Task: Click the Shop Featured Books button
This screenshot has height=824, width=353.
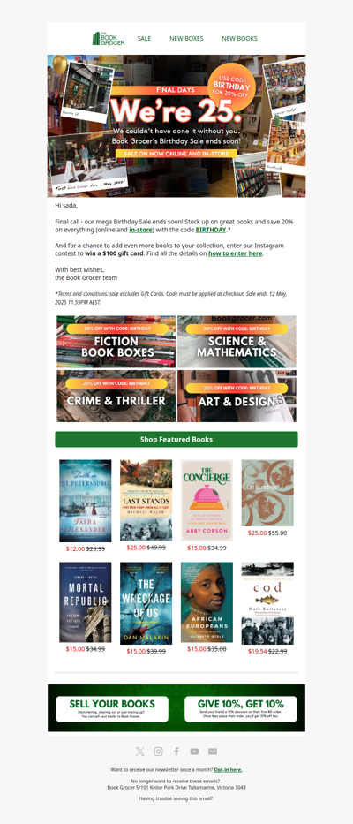Action: 176,439
